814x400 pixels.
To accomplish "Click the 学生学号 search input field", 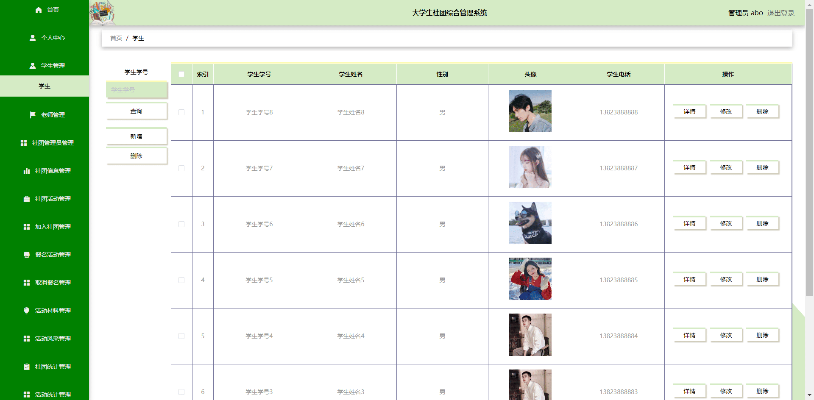I will (x=136, y=90).
